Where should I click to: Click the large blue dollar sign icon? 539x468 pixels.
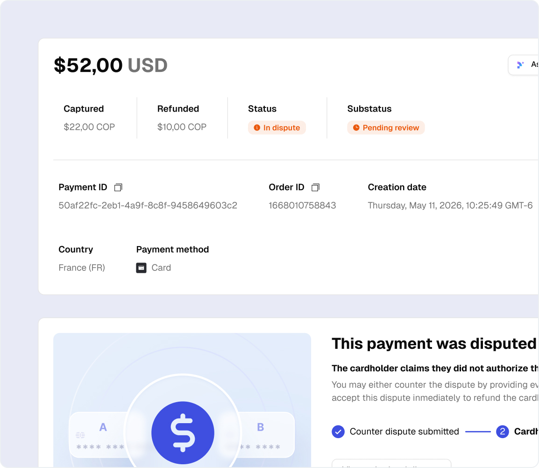point(183,433)
